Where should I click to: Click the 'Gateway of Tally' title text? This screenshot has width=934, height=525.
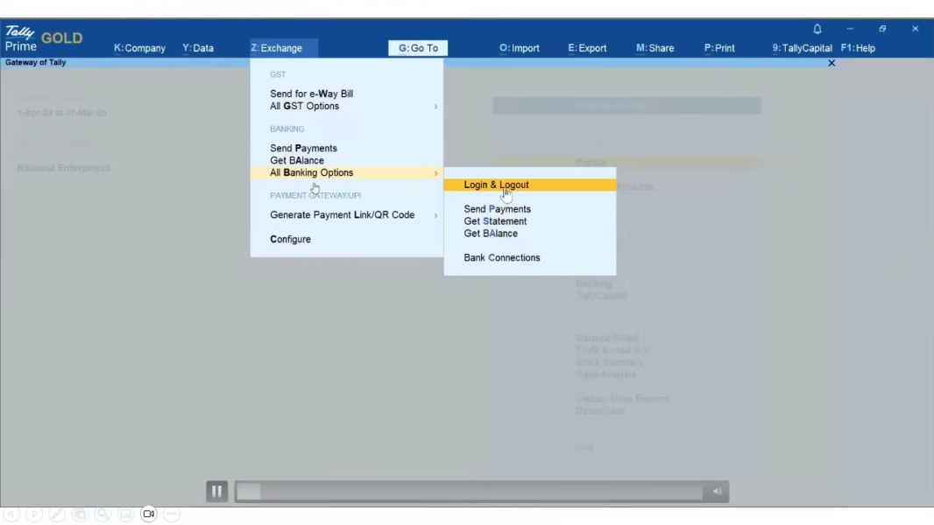pos(36,62)
